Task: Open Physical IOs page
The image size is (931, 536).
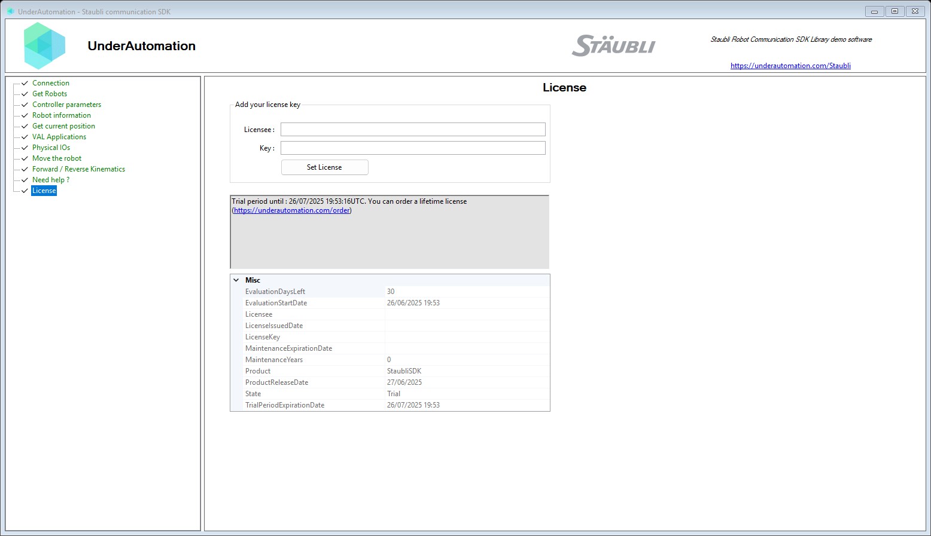Action: tap(51, 148)
